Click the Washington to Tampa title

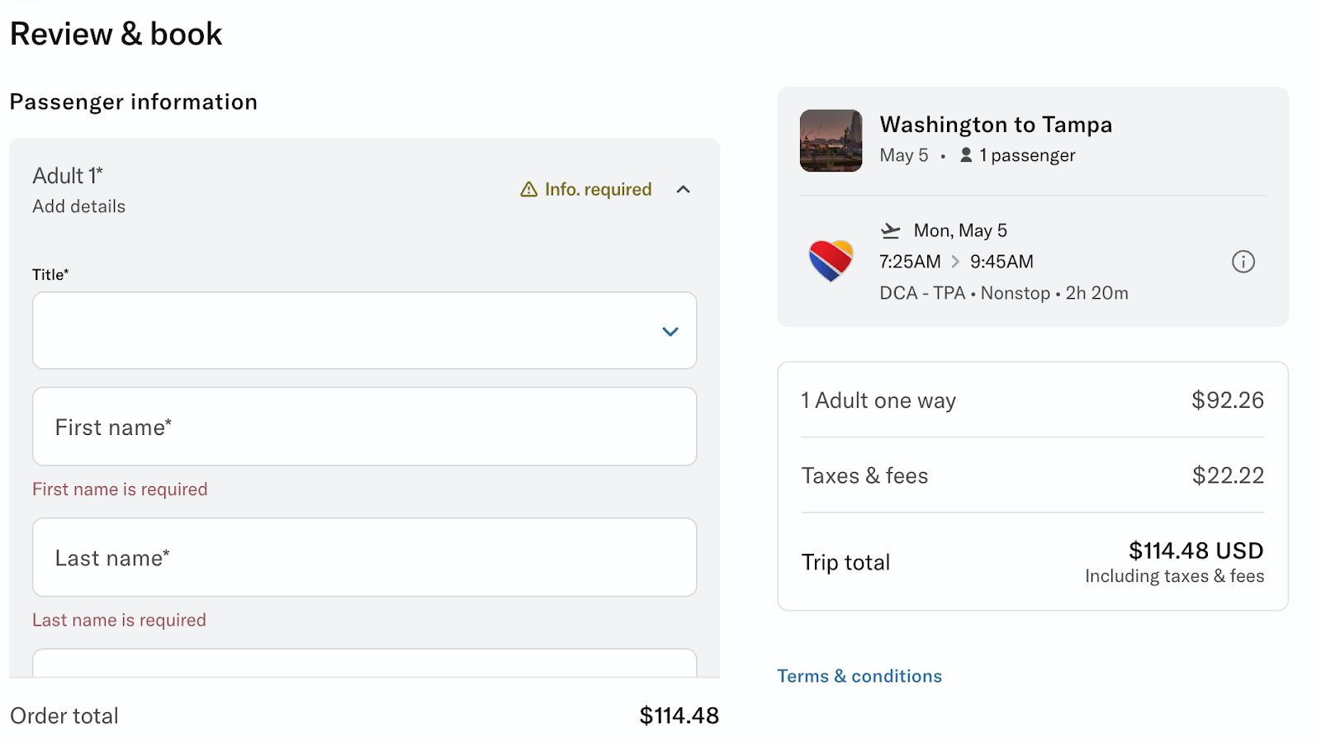(x=996, y=125)
